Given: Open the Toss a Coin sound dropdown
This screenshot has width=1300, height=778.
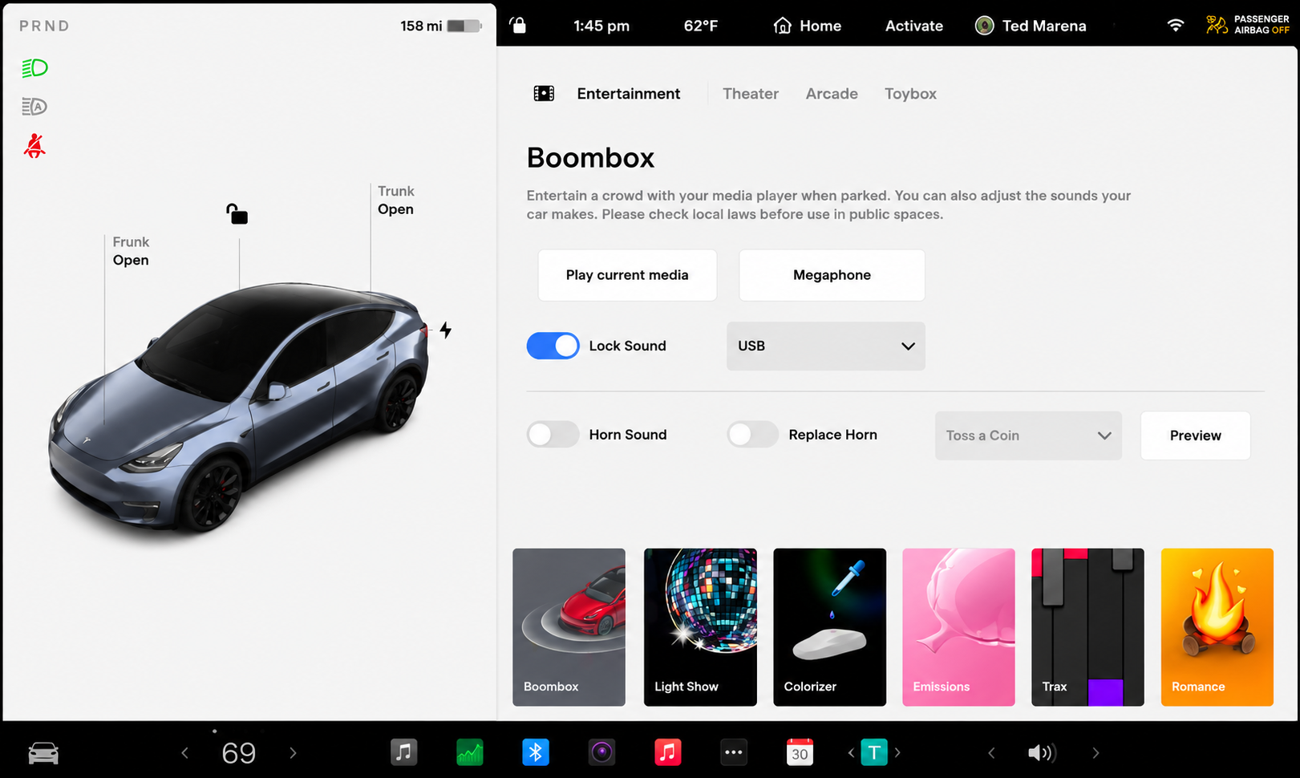Looking at the screenshot, I should [1028, 436].
